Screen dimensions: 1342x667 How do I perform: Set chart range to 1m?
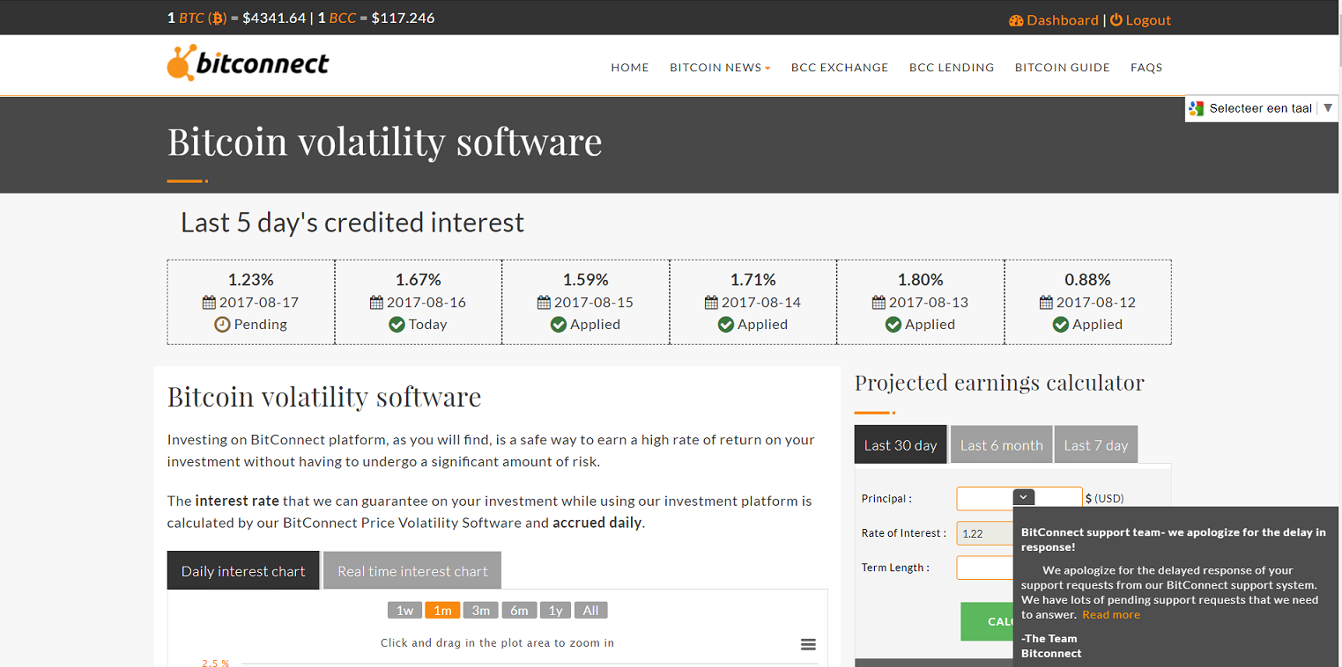click(x=442, y=611)
